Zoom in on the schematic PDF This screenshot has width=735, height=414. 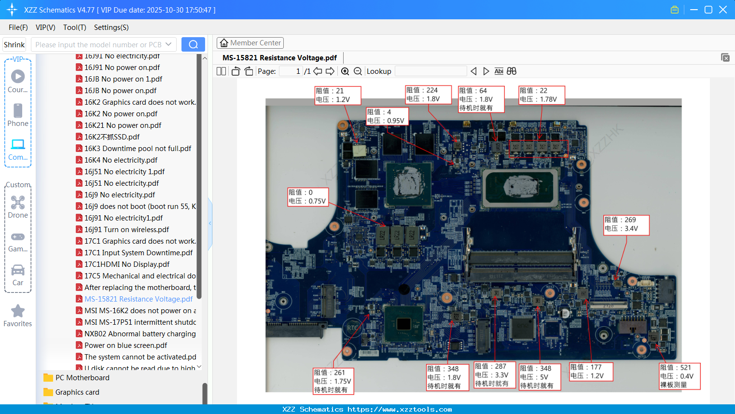point(345,71)
